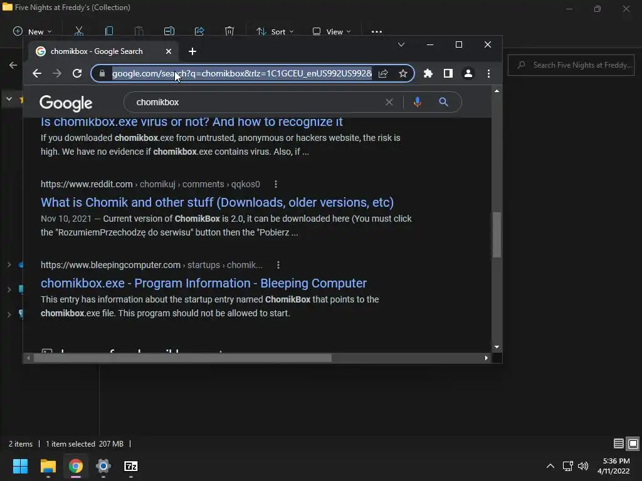This screenshot has width=642, height=481.
Task: Open 'Is chomikbox.exe virus or not' result
Action: pos(192,122)
